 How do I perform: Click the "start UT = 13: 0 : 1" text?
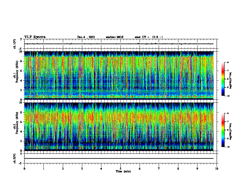coord(149,37)
